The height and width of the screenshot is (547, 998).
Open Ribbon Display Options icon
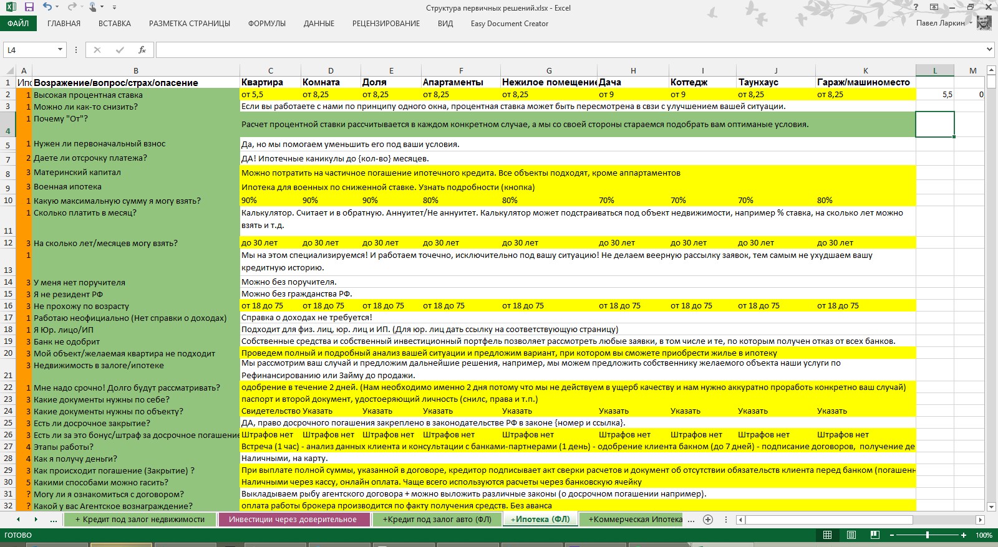pyautogui.click(x=934, y=7)
